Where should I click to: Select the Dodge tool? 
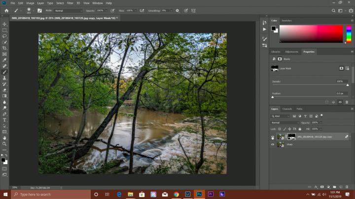[4, 108]
